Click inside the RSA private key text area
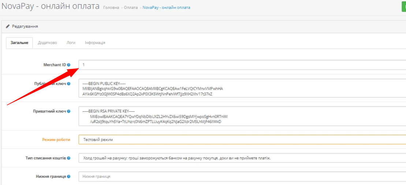This screenshot has height=185, width=406. (242, 116)
